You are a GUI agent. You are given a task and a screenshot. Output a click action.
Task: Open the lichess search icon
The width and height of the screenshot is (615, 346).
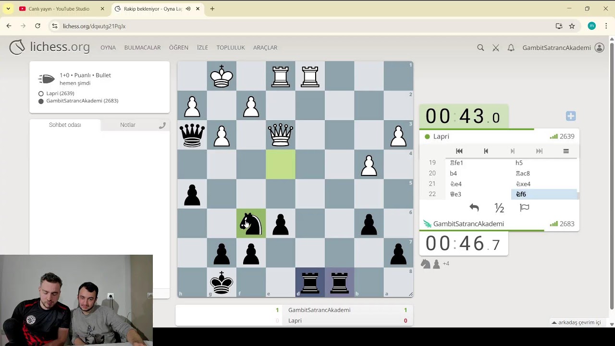point(480,48)
